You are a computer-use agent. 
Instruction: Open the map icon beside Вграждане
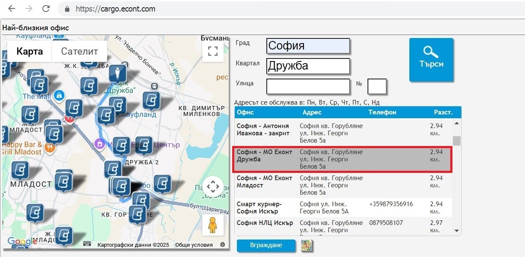(x=306, y=246)
